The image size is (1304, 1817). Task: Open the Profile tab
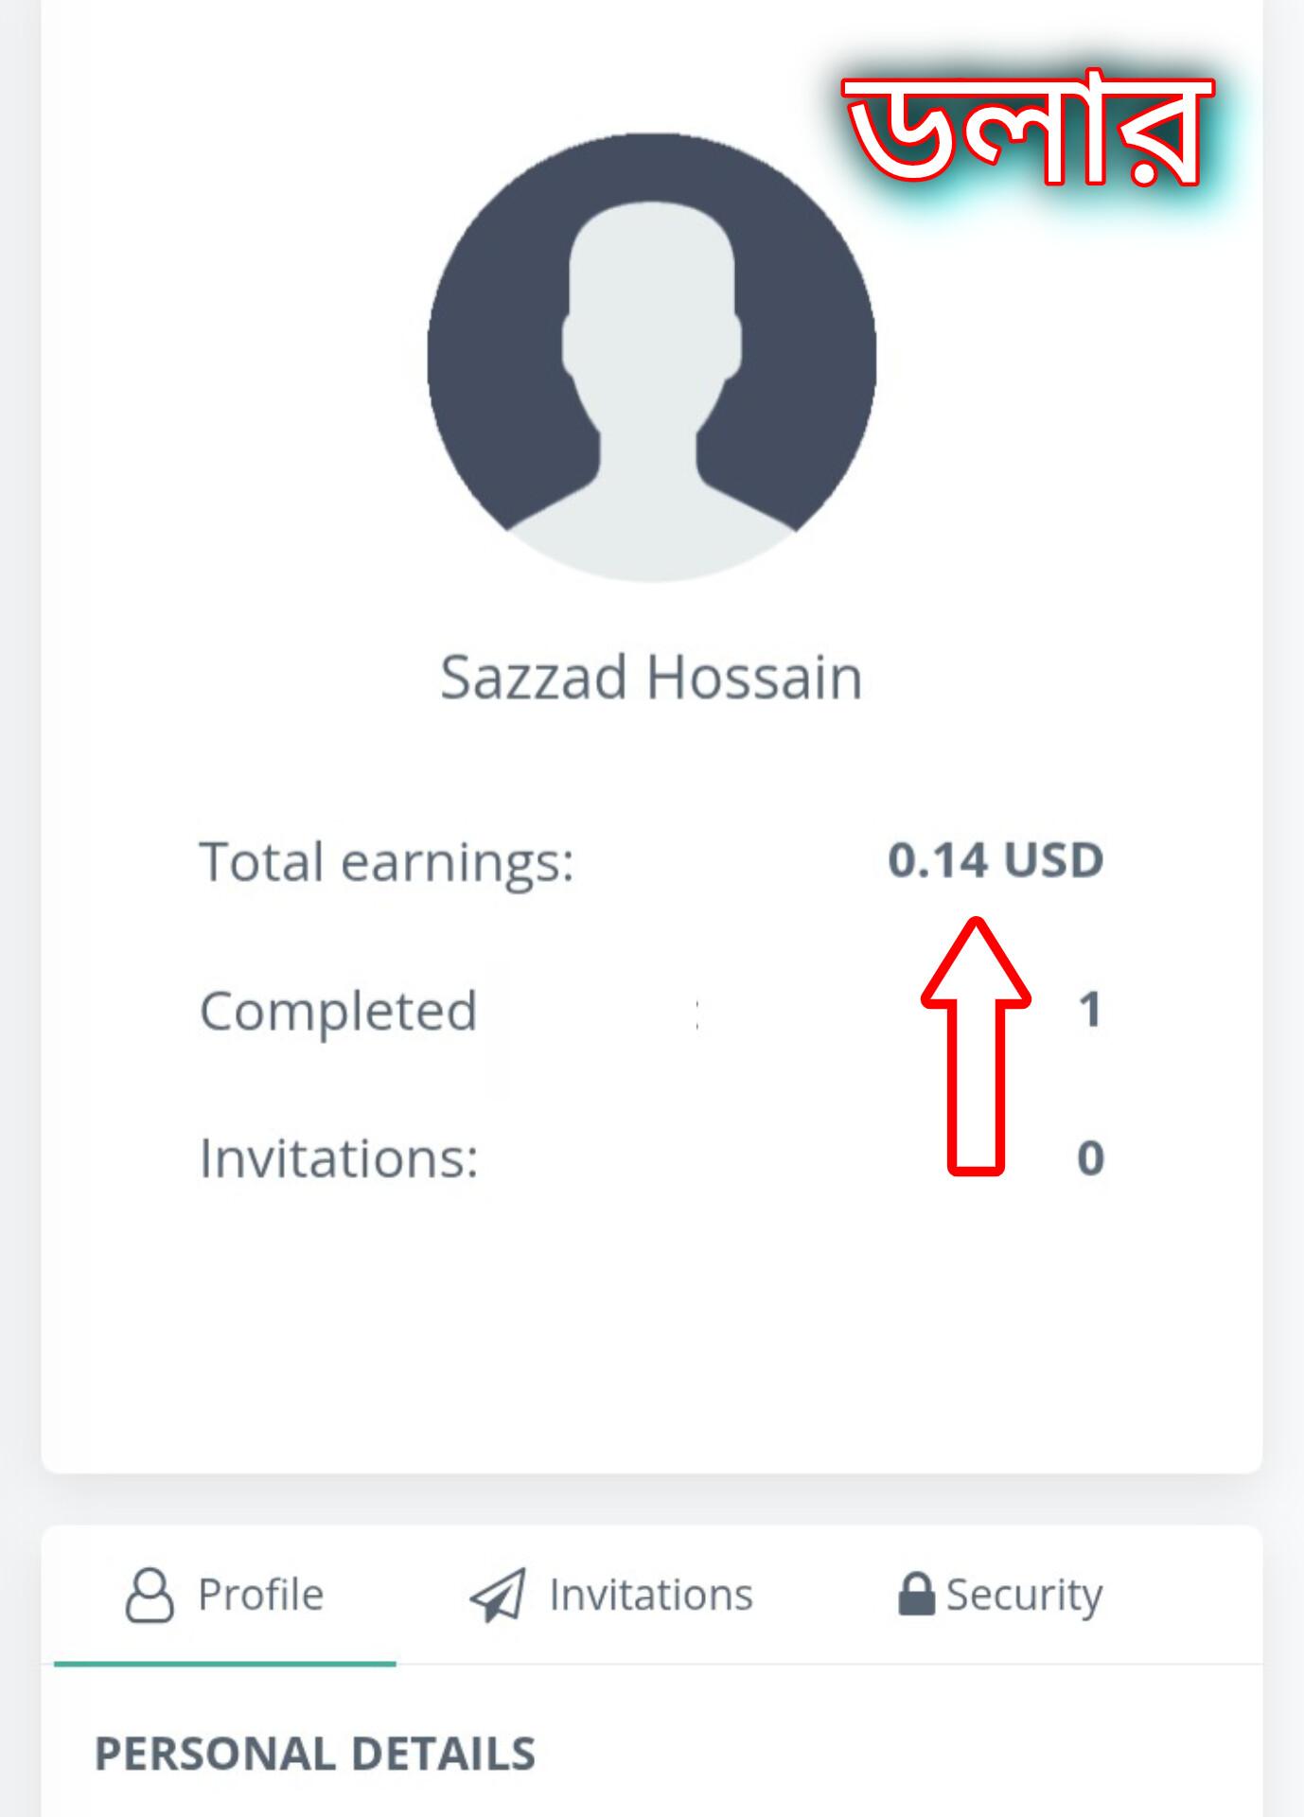pos(225,1595)
